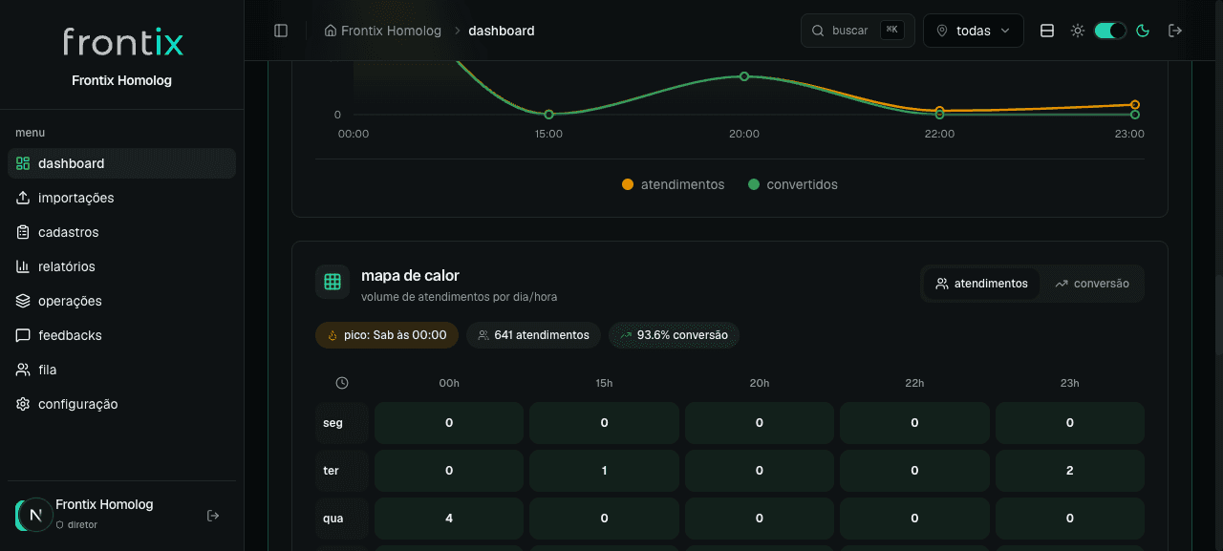Toggle convertidos legend green dot
Image resolution: width=1223 pixels, height=551 pixels.
754,184
